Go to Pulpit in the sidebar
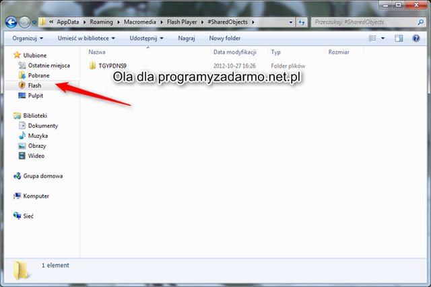The image size is (431, 287). [x=36, y=96]
